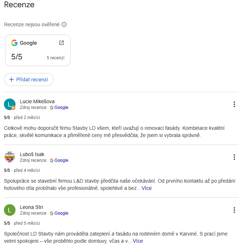Open the Google source link under Lucie Mikešova
Viewport: 252px width, 251px height.
(x=59, y=108)
